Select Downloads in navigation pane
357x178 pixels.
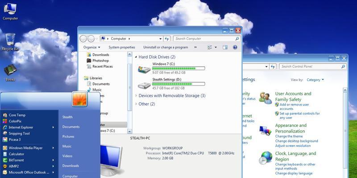(x=98, y=55)
